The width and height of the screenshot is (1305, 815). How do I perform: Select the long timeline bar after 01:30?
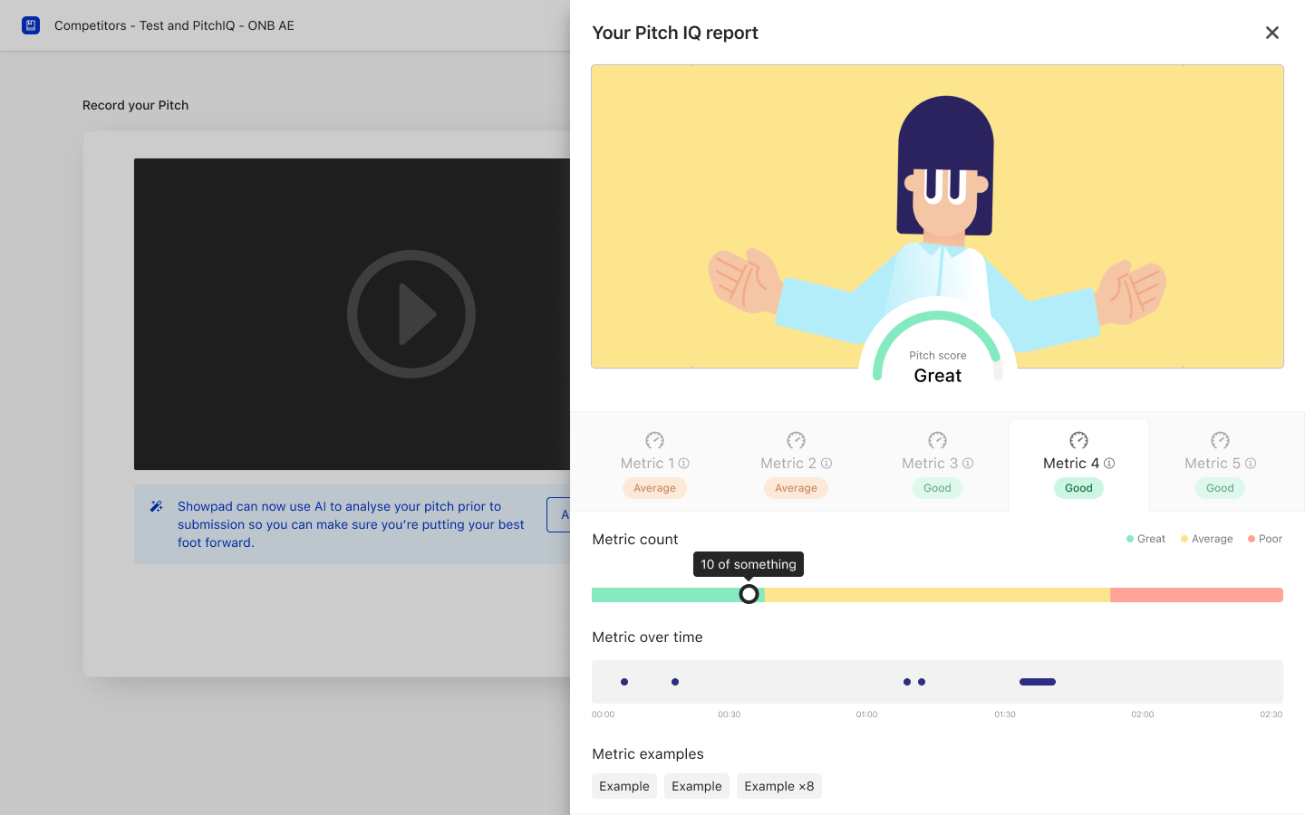[x=1038, y=682]
